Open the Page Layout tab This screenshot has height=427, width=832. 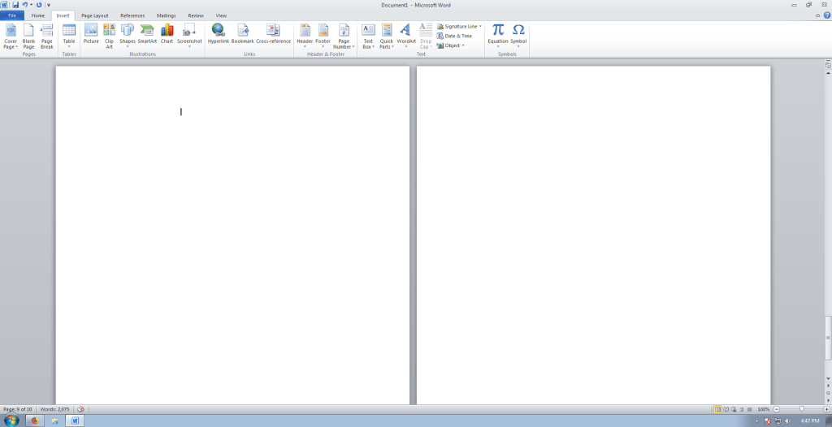[x=94, y=15]
